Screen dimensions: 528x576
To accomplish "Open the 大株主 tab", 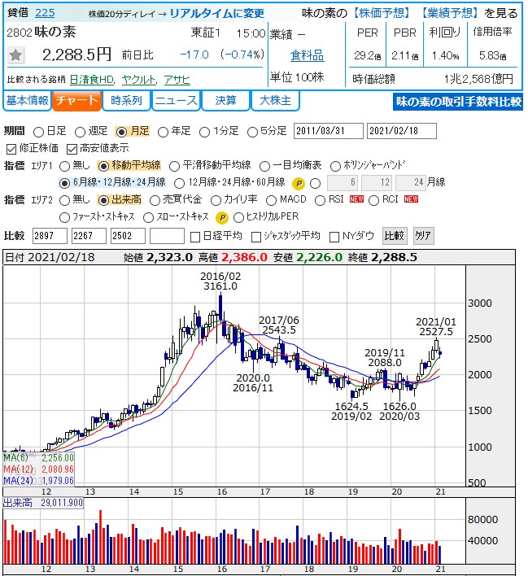I will tap(275, 100).
